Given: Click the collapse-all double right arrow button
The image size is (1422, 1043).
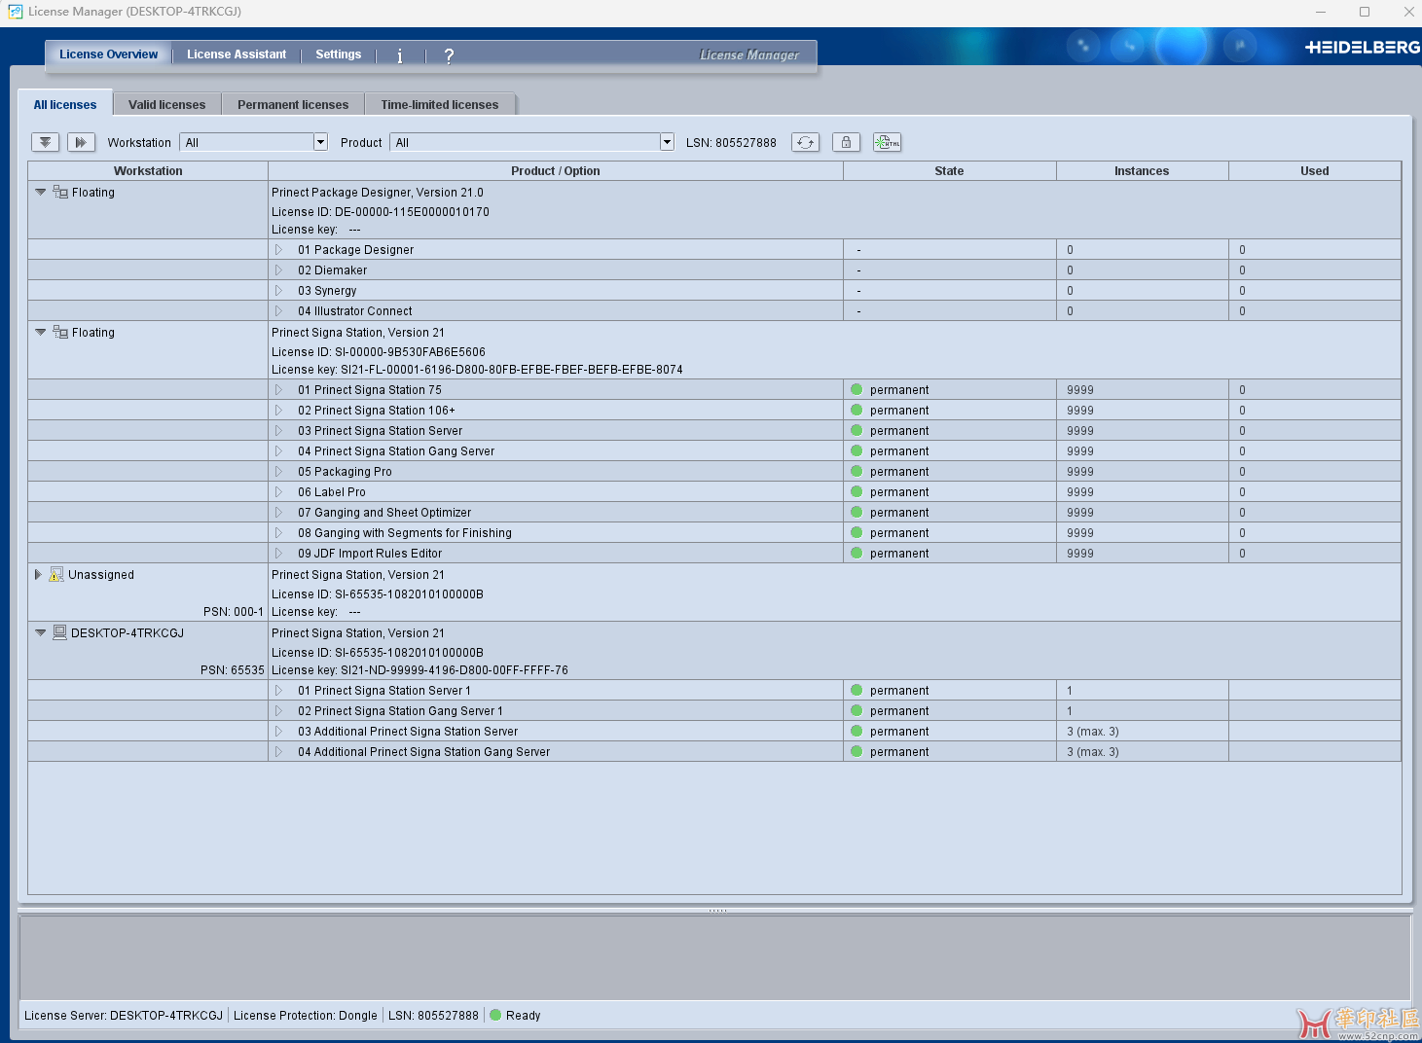Looking at the screenshot, I should pos(81,142).
